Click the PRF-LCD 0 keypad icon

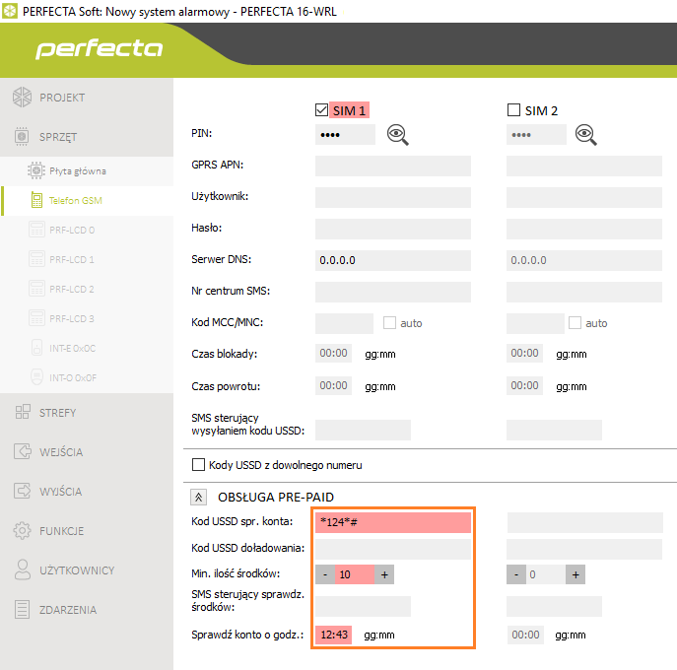click(36, 230)
